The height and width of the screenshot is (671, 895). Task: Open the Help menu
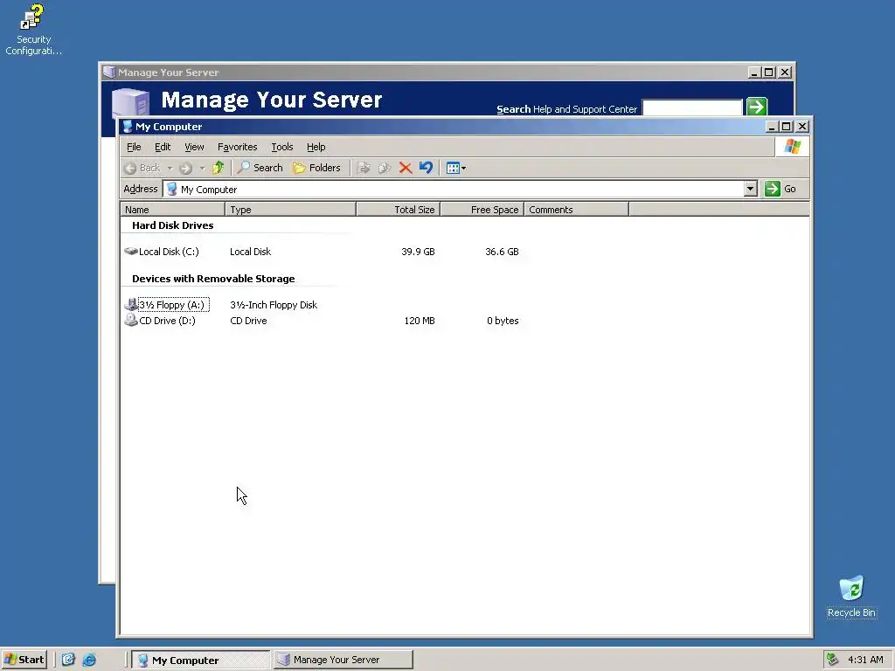tap(316, 147)
